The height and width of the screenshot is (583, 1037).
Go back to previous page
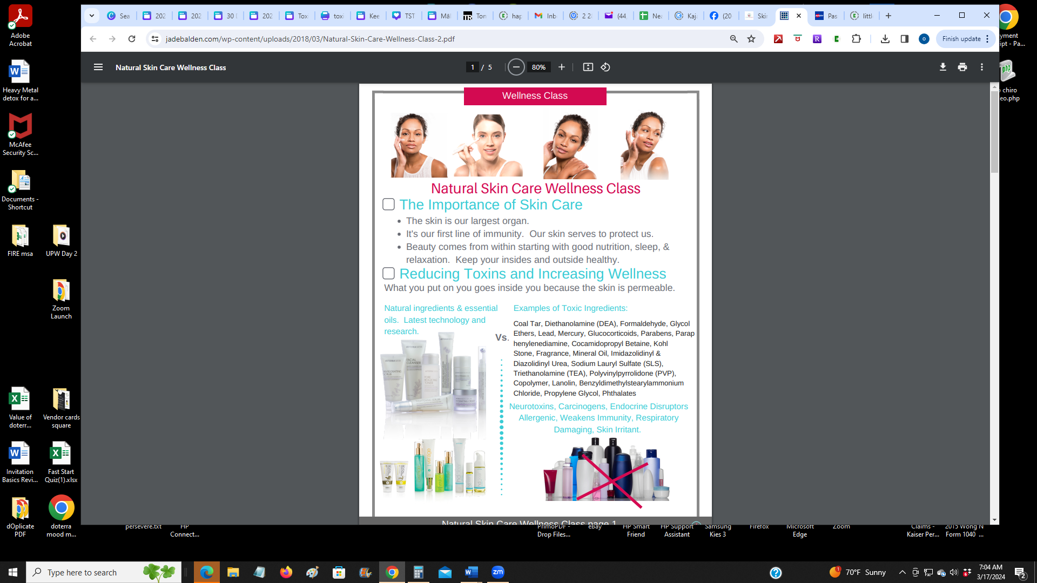93,39
